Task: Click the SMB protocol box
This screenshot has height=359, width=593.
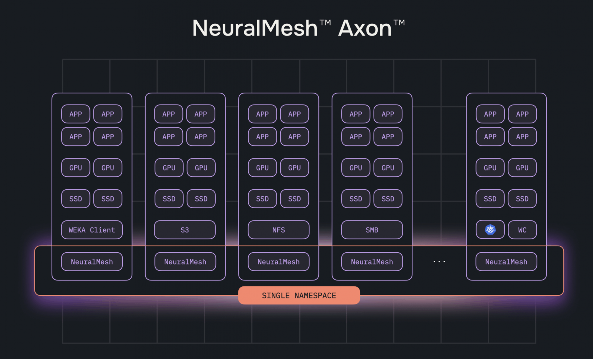Action: (372, 230)
